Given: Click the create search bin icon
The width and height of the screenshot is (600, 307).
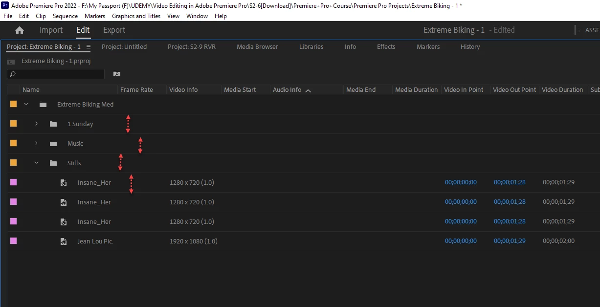Looking at the screenshot, I should click(x=116, y=74).
